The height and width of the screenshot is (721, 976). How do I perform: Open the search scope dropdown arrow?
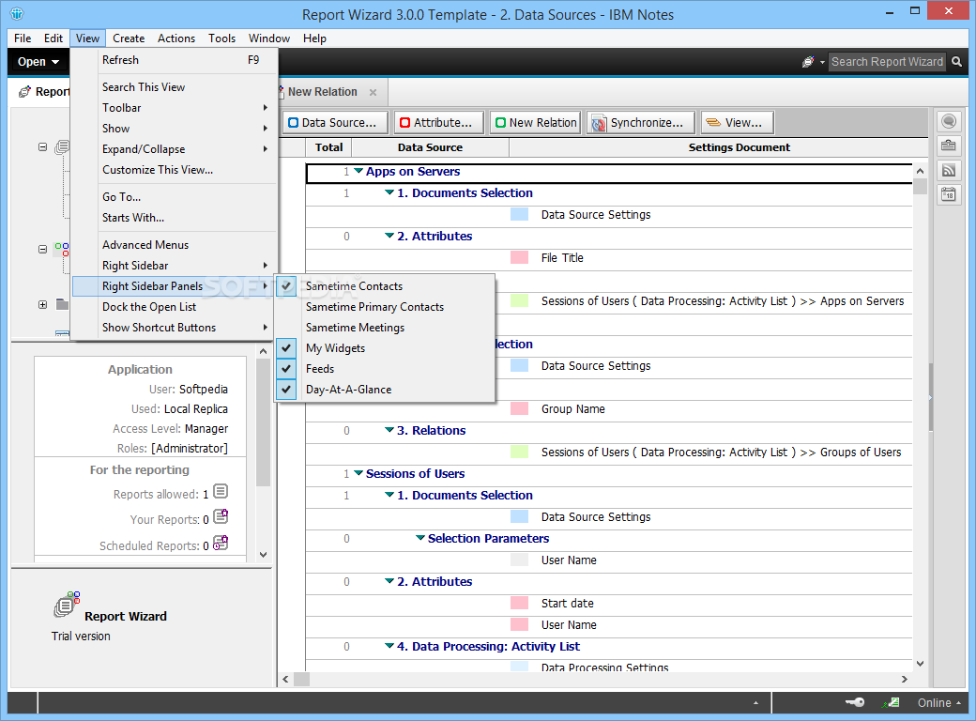coord(822,62)
